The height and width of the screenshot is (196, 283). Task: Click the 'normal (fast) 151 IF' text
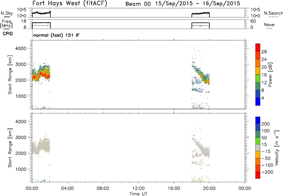[56, 35]
